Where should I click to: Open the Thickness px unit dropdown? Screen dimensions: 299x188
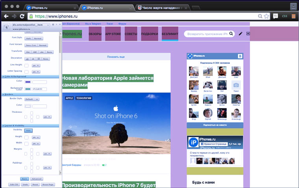pyautogui.click(x=47, y=117)
